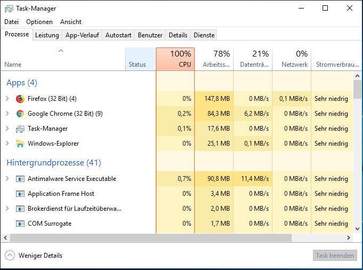This screenshot has height=270, width=363.
Task: Switch to the Details tab
Action: tap(178, 35)
